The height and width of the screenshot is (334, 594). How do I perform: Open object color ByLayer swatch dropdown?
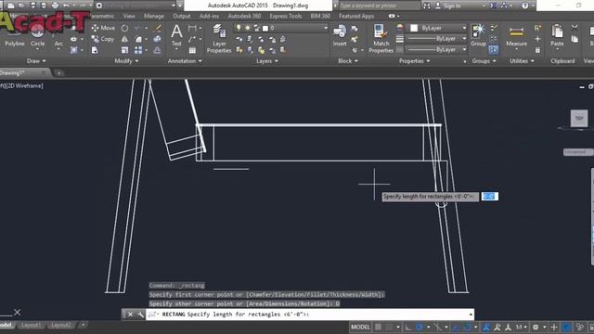coord(437,28)
